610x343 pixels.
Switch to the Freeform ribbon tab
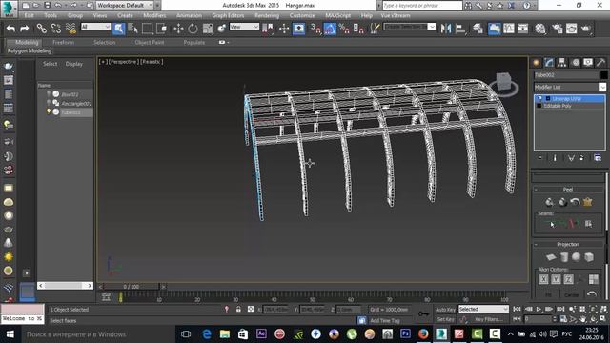64,42
